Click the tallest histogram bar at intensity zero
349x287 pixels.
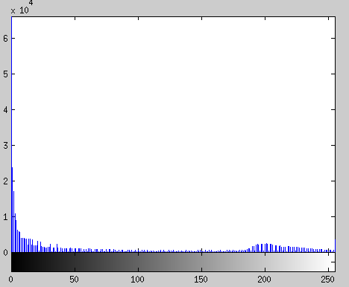coord(11,134)
